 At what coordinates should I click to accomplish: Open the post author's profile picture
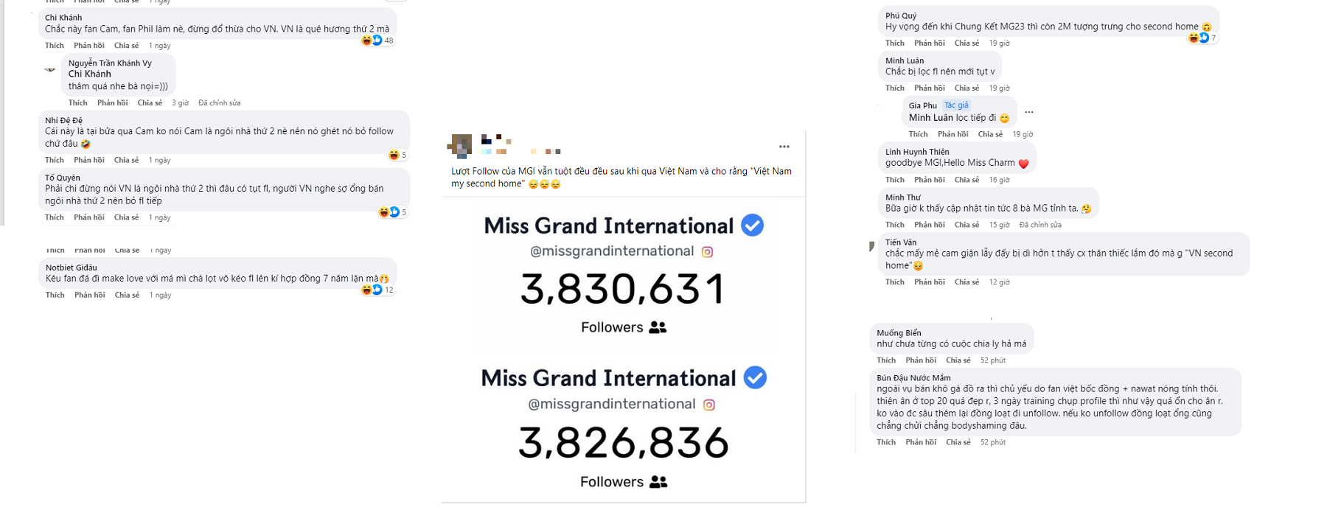tap(462, 146)
